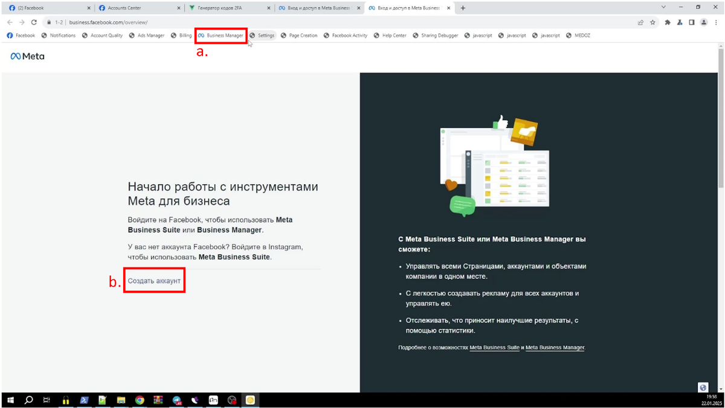Image resolution: width=725 pixels, height=408 pixels.
Task: Toggle the Chrome side panel icon
Action: tap(692, 22)
